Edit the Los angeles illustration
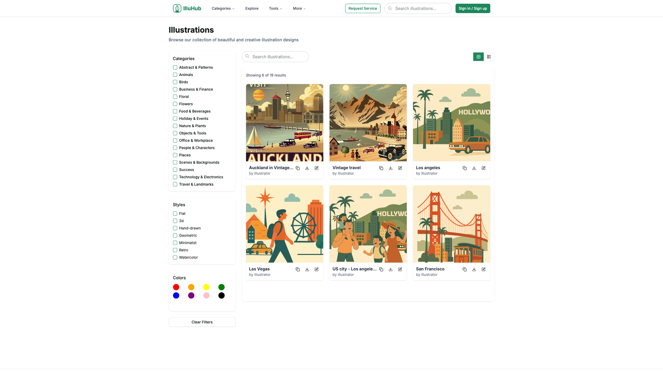This screenshot has height=373, width=663. pyautogui.click(x=483, y=168)
